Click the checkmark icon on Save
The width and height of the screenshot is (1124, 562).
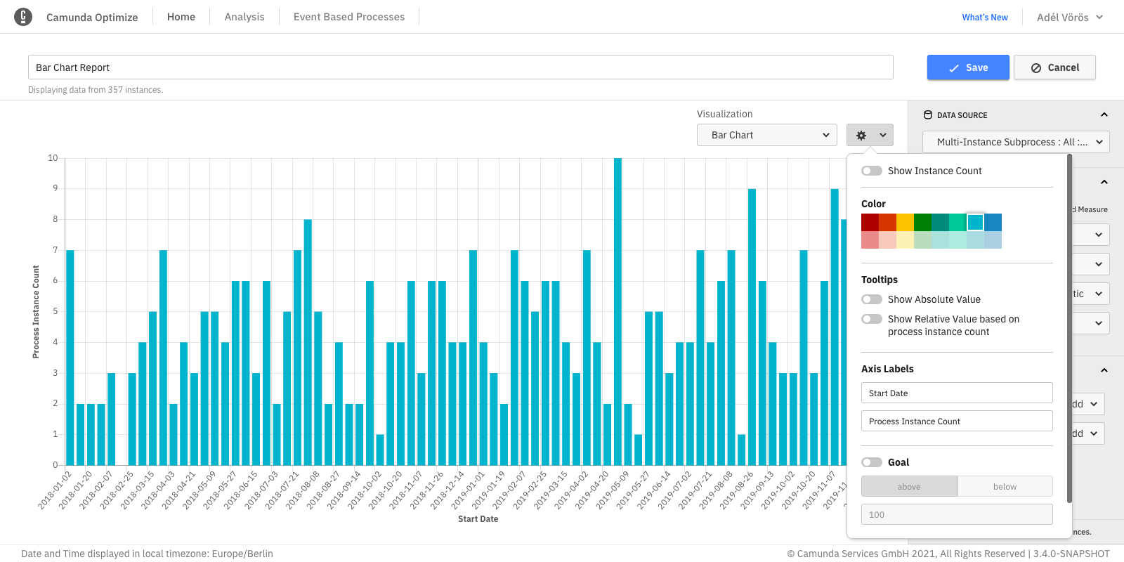click(953, 68)
